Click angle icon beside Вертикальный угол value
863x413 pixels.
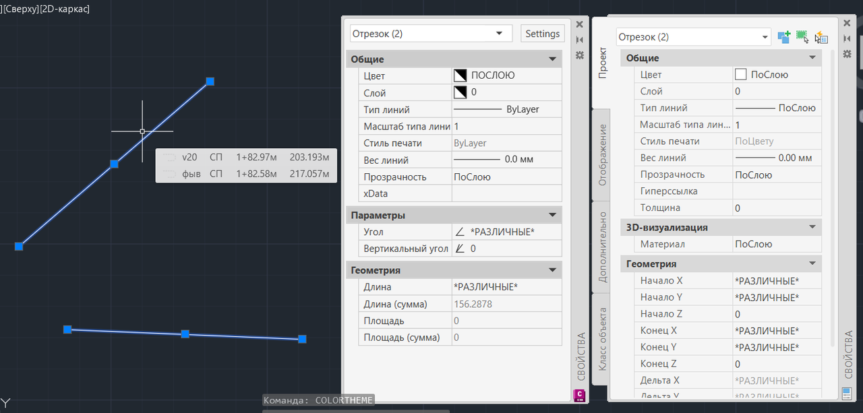coord(460,249)
